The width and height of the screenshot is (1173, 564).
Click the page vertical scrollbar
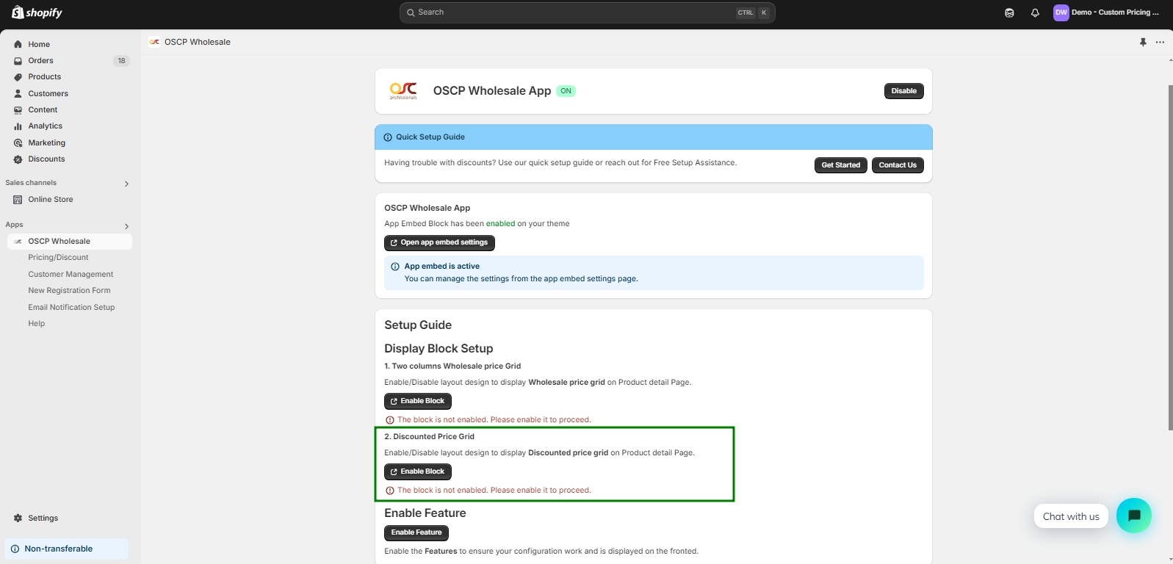coord(1169,257)
